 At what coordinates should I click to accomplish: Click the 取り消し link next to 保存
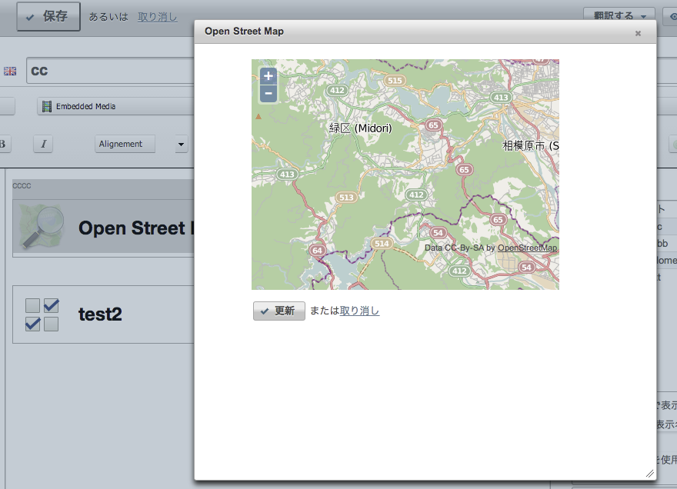pos(158,17)
